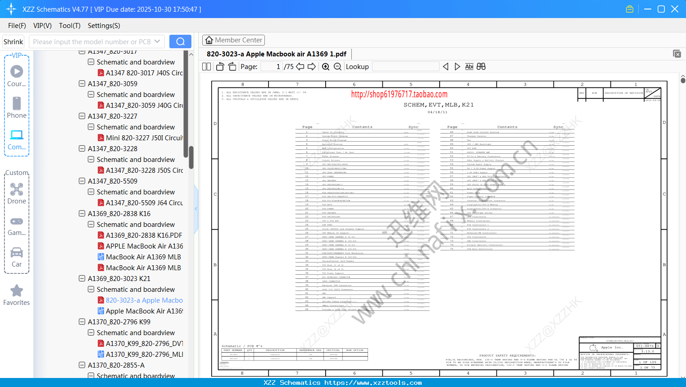Select the 820-3023-a Apple Macbook air PDF tab

pyautogui.click(x=277, y=54)
